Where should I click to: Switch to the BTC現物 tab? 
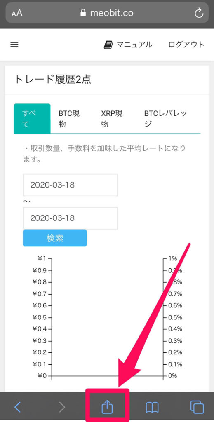69,119
